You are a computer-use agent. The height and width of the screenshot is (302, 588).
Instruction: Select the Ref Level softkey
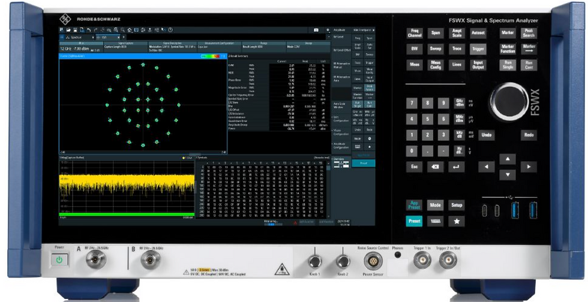[341, 40]
